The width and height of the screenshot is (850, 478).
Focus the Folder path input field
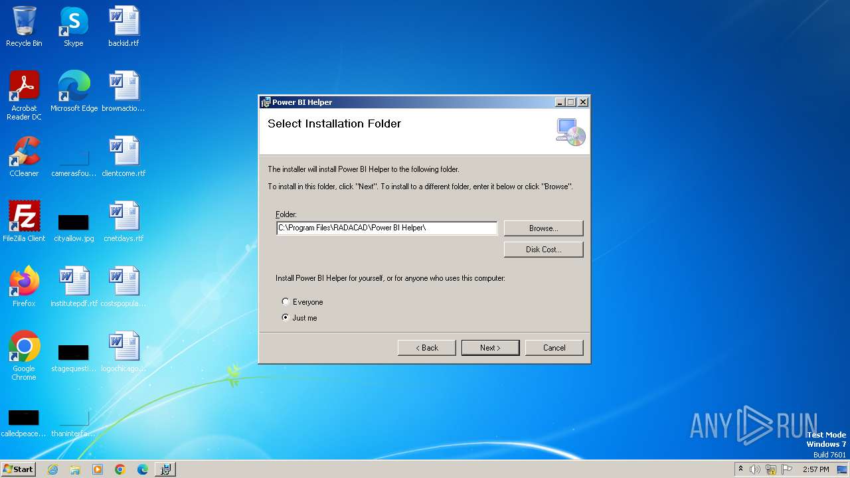coord(386,228)
